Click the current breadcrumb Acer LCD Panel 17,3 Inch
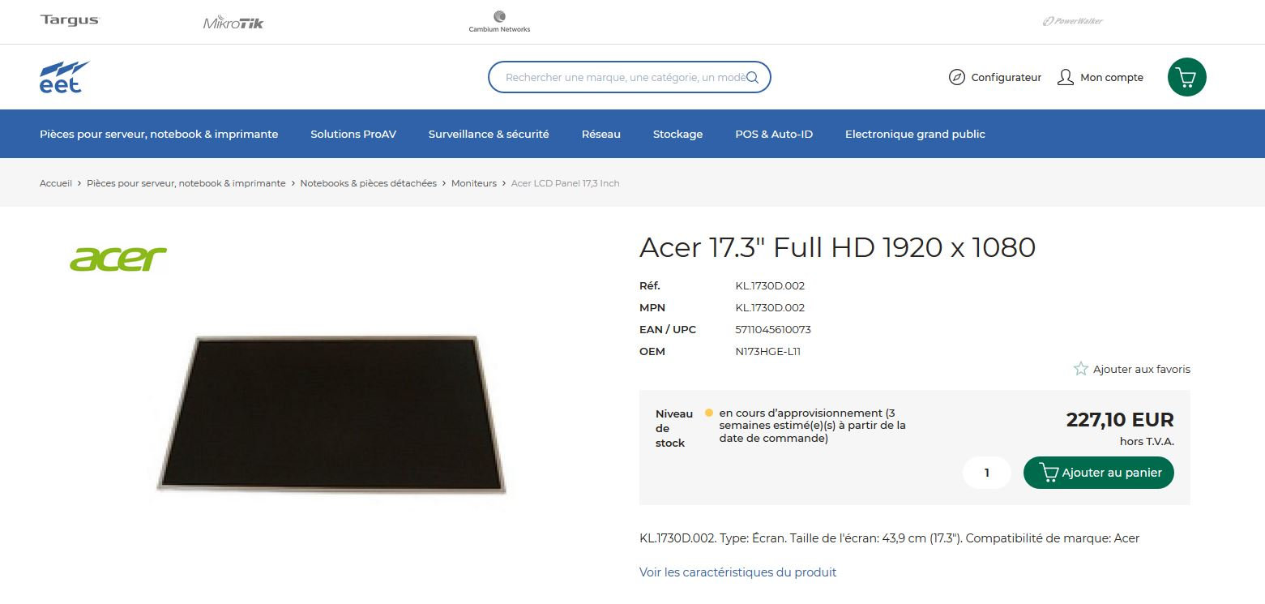Screen dimensions: 1265x604 point(565,183)
